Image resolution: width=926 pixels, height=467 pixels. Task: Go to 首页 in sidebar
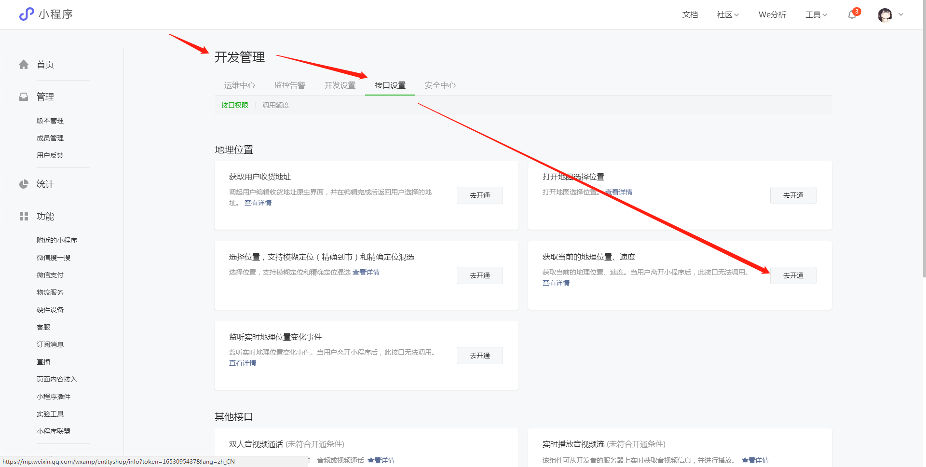[45, 65]
